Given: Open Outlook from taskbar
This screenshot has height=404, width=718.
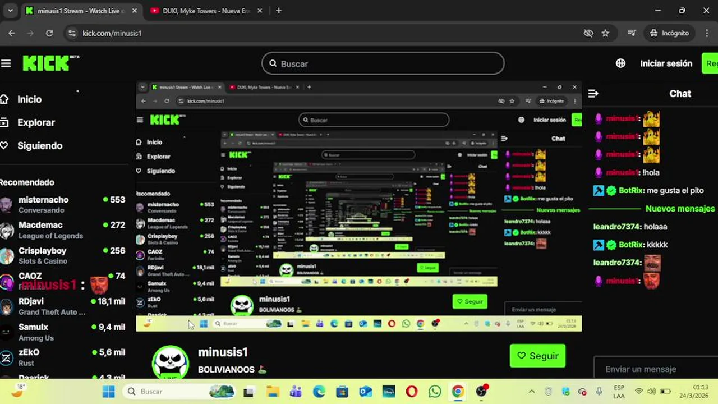Looking at the screenshot, I should (365, 392).
